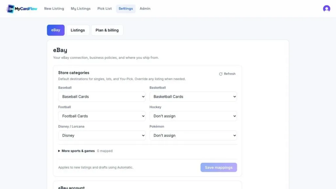Open the Disney / Lorcana dropdown
This screenshot has width=336, height=189.
102,136
